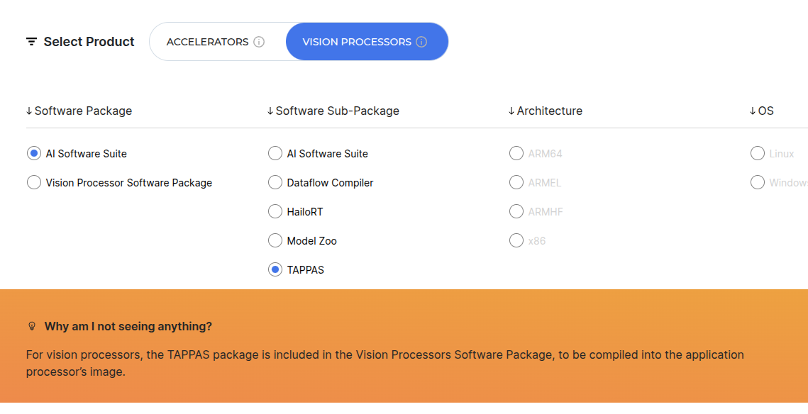Select the ARM64 architecture option
This screenshot has height=414, width=808.
pos(516,154)
